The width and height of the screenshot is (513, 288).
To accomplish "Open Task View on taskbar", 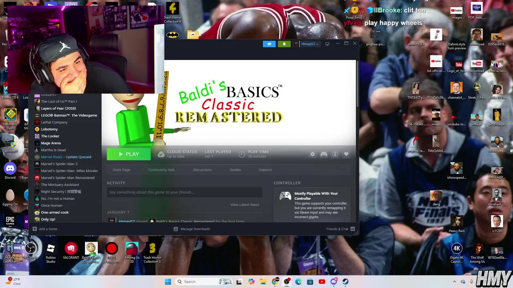I will point(239,282).
